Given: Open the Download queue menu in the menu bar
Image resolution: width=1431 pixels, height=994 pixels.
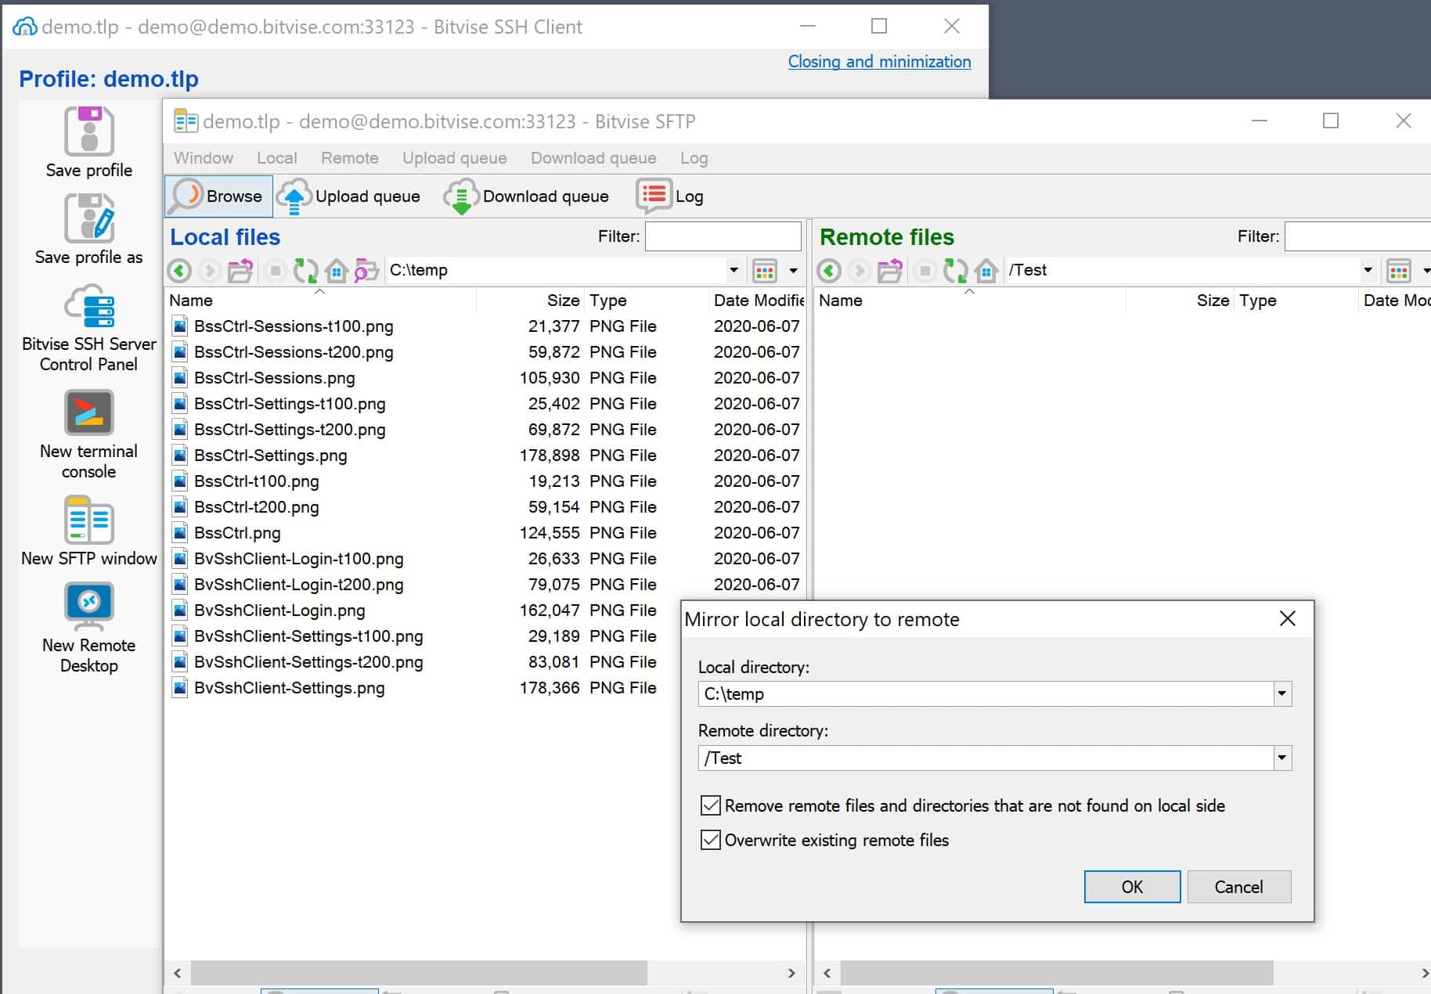Looking at the screenshot, I should [593, 158].
